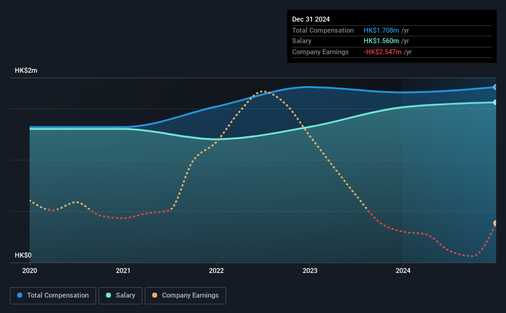Click the orange Company Earnings endpoint marker
Viewport: 506px width, 313px height.
[x=496, y=223]
